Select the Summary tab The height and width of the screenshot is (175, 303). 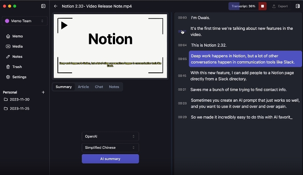click(64, 87)
